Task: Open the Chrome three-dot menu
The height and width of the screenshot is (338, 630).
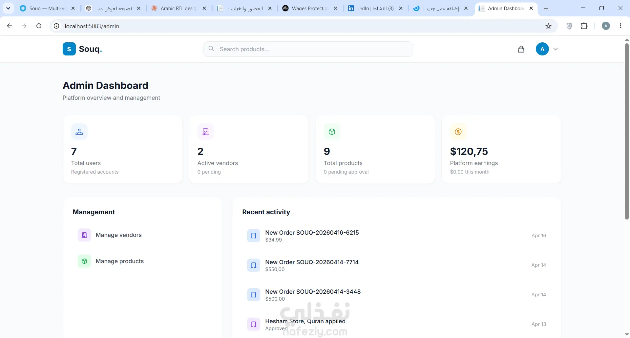Action: pyautogui.click(x=620, y=26)
